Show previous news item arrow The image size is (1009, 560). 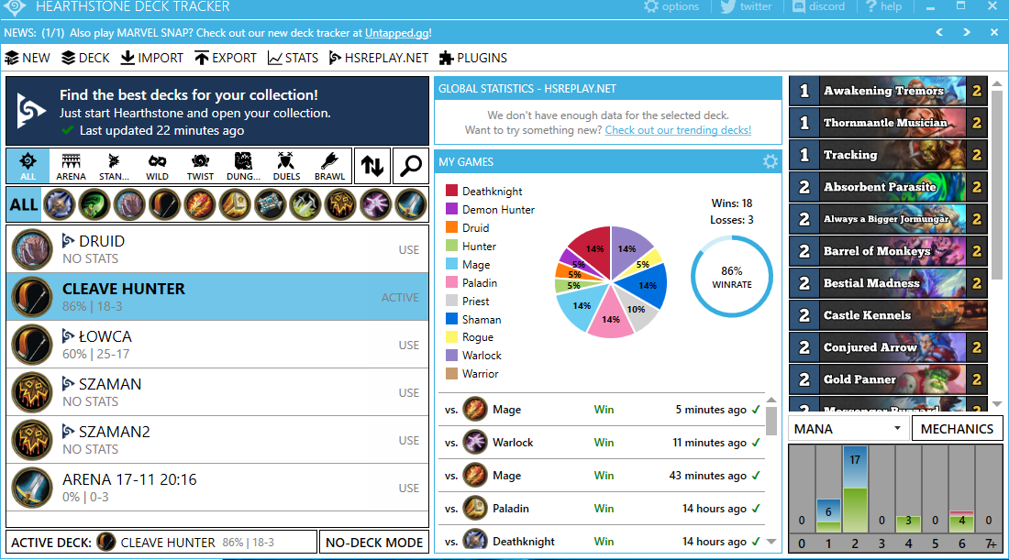tap(939, 32)
